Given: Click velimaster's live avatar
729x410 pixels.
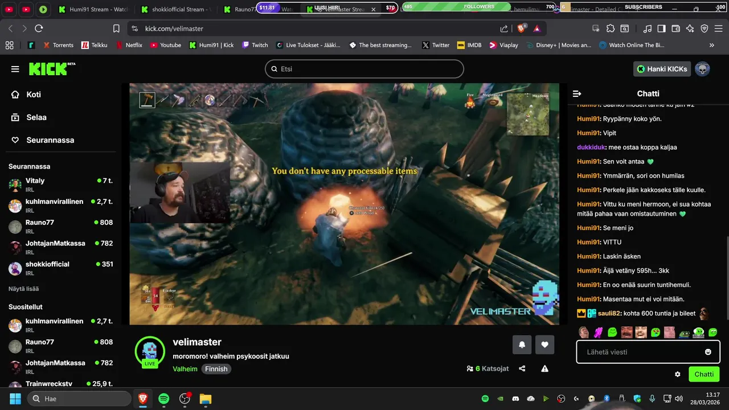Looking at the screenshot, I should click(x=150, y=351).
